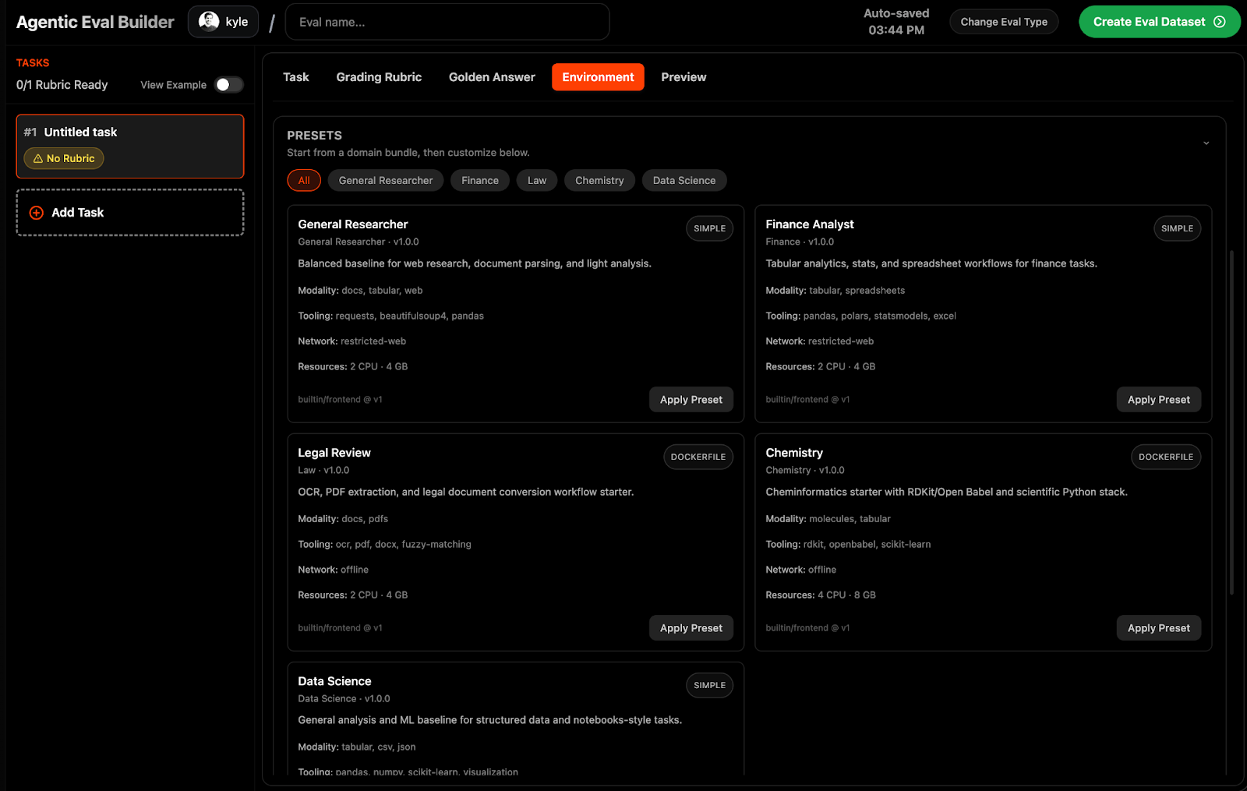Viewport: 1247px width, 791px height.
Task: Click 'Law · v1.0.0' version text
Action: coord(323,471)
